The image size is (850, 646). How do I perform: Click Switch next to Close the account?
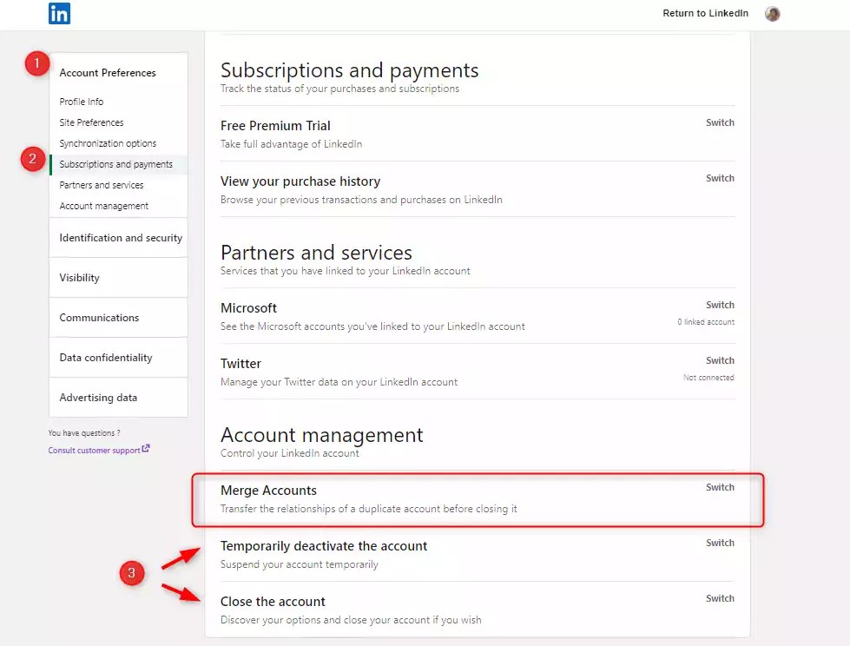coord(720,597)
